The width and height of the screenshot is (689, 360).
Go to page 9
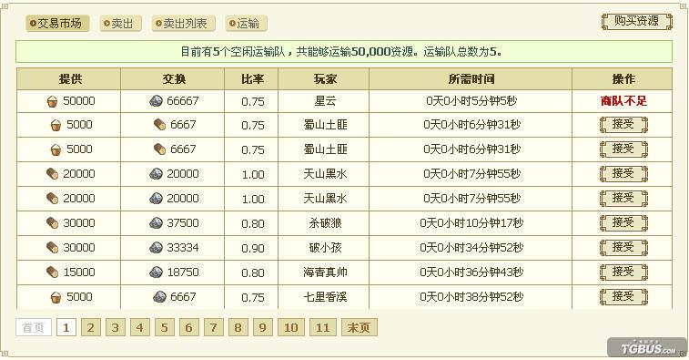263,327
